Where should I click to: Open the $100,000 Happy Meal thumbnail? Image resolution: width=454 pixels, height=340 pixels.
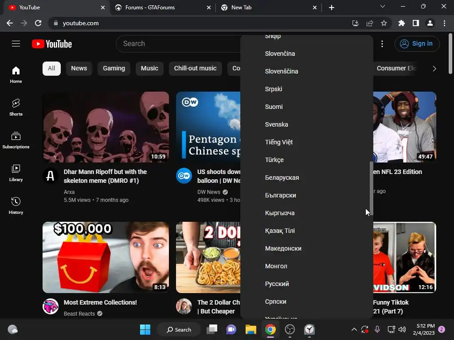click(106, 257)
